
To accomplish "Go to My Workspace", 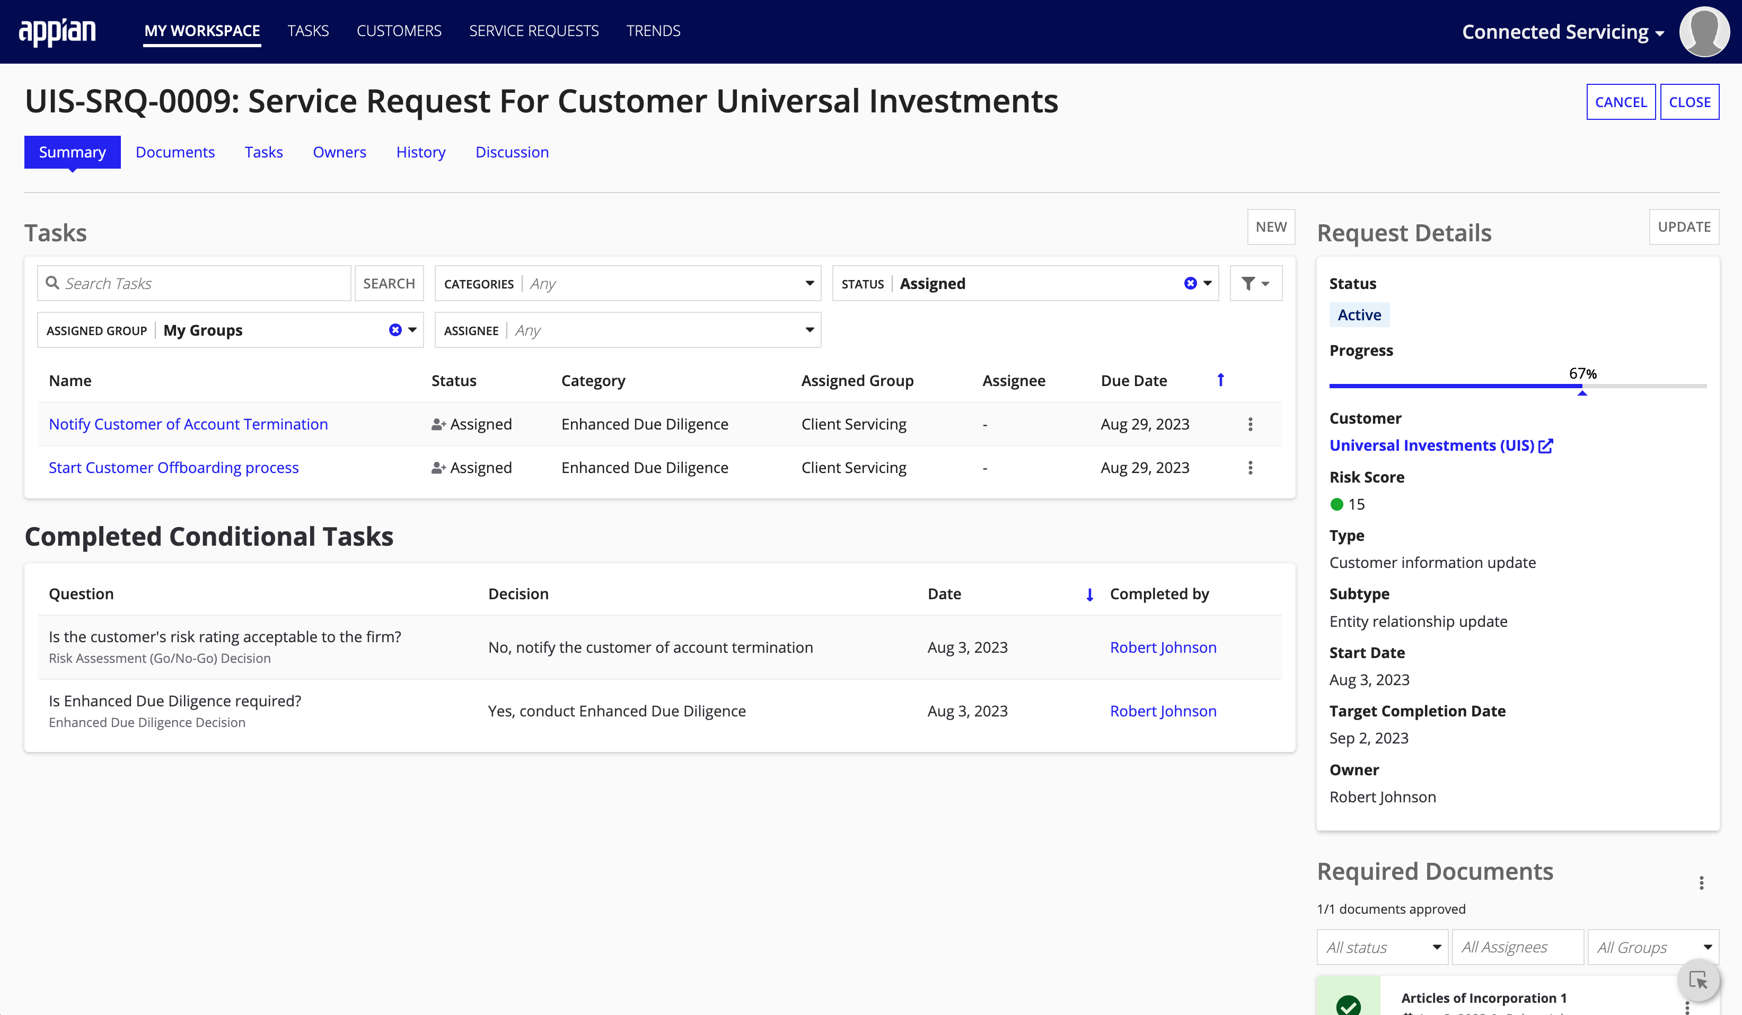I will click(x=202, y=31).
